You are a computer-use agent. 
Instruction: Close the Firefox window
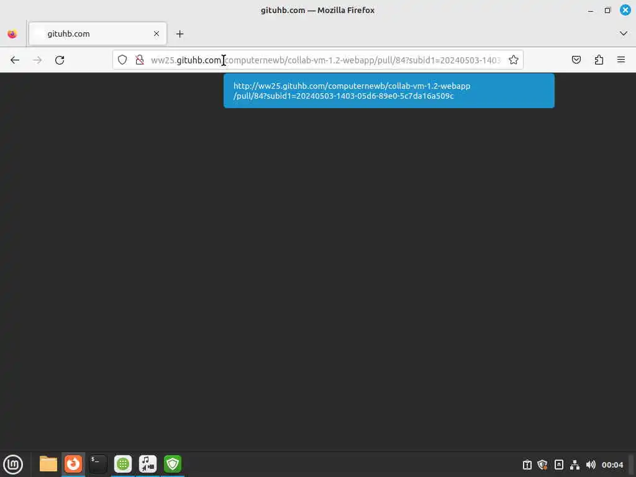tap(625, 10)
